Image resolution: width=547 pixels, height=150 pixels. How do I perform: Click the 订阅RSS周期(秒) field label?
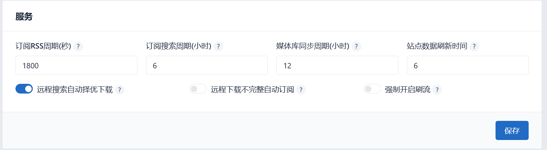point(43,46)
